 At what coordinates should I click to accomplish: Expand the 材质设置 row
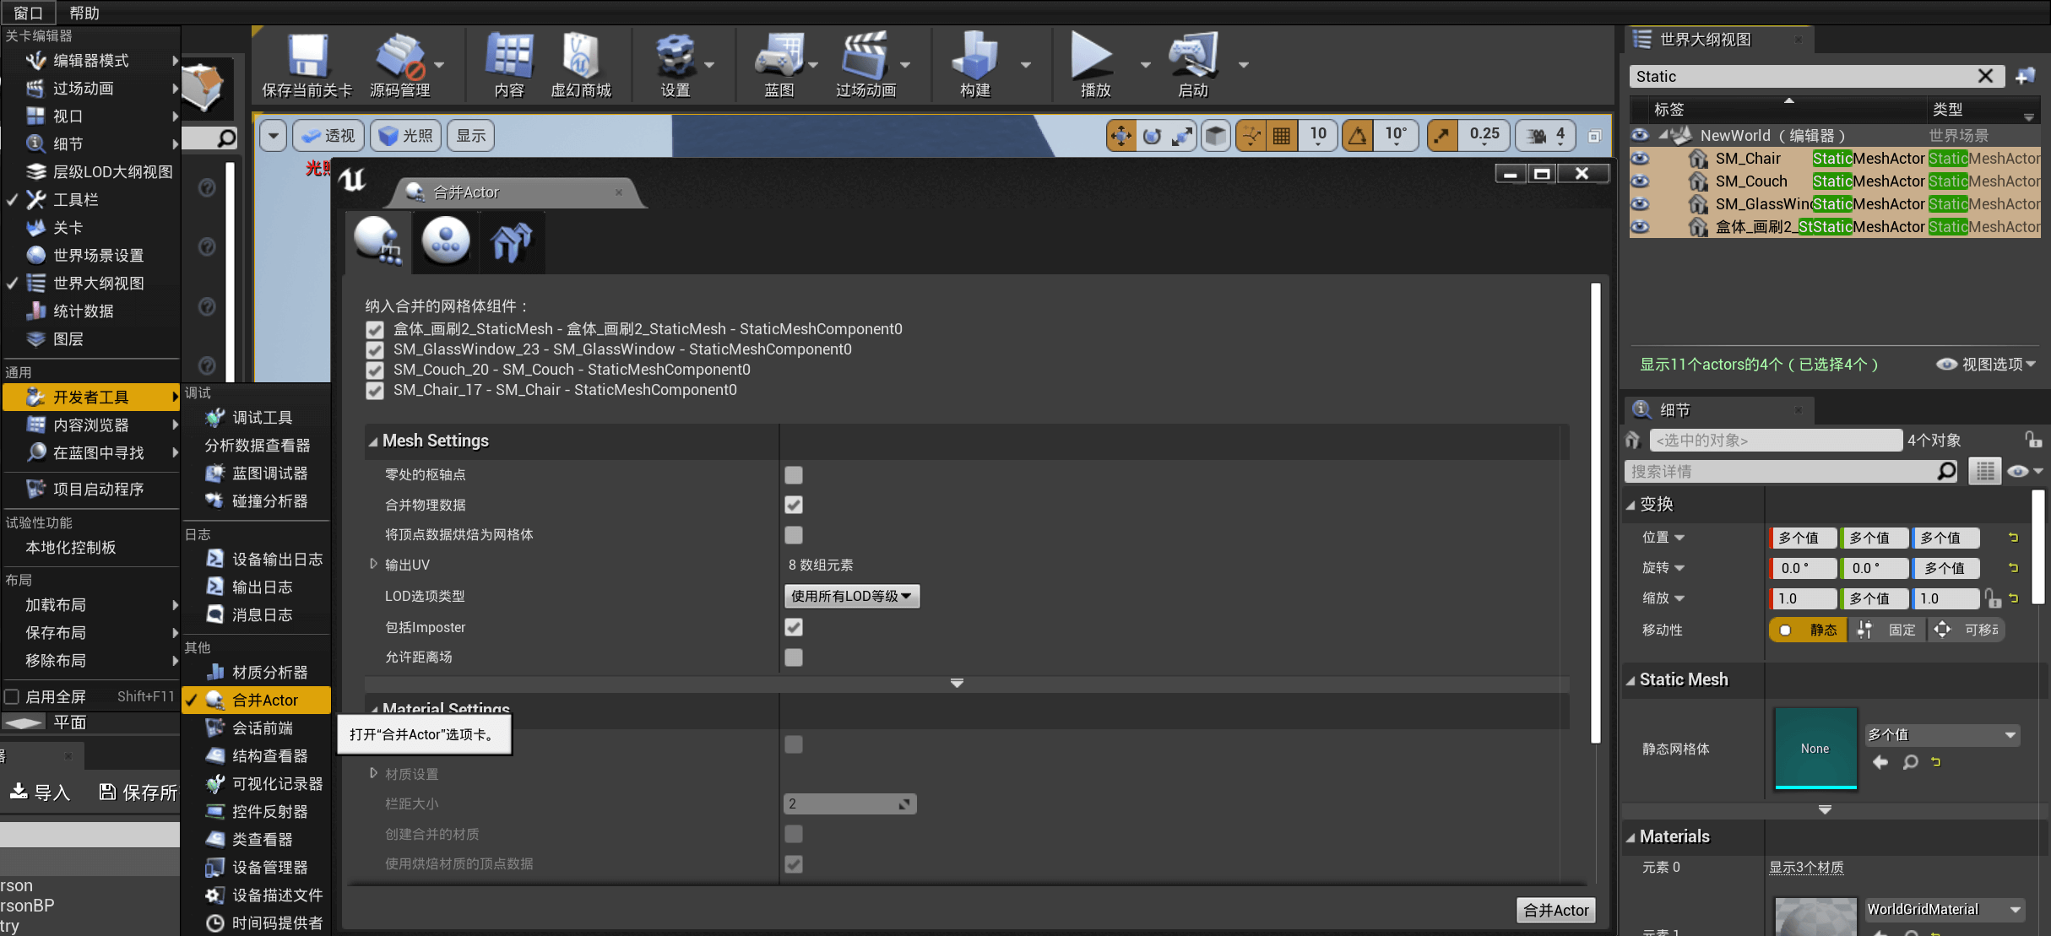(x=373, y=773)
